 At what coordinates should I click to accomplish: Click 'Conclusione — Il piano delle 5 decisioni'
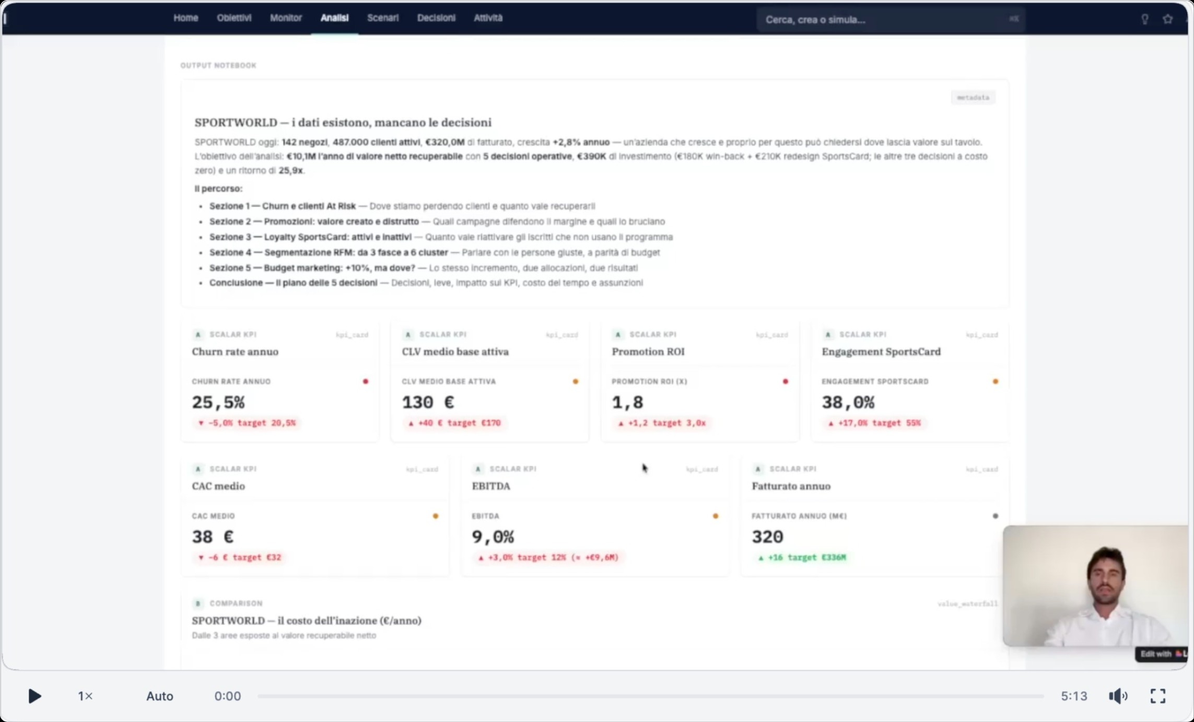(293, 283)
